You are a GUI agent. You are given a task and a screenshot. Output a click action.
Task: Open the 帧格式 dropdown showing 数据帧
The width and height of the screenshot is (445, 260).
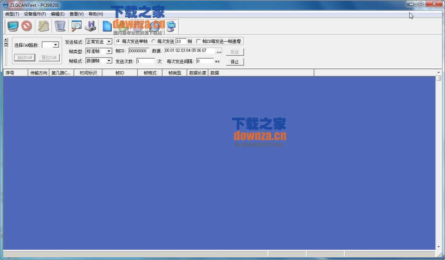109,61
